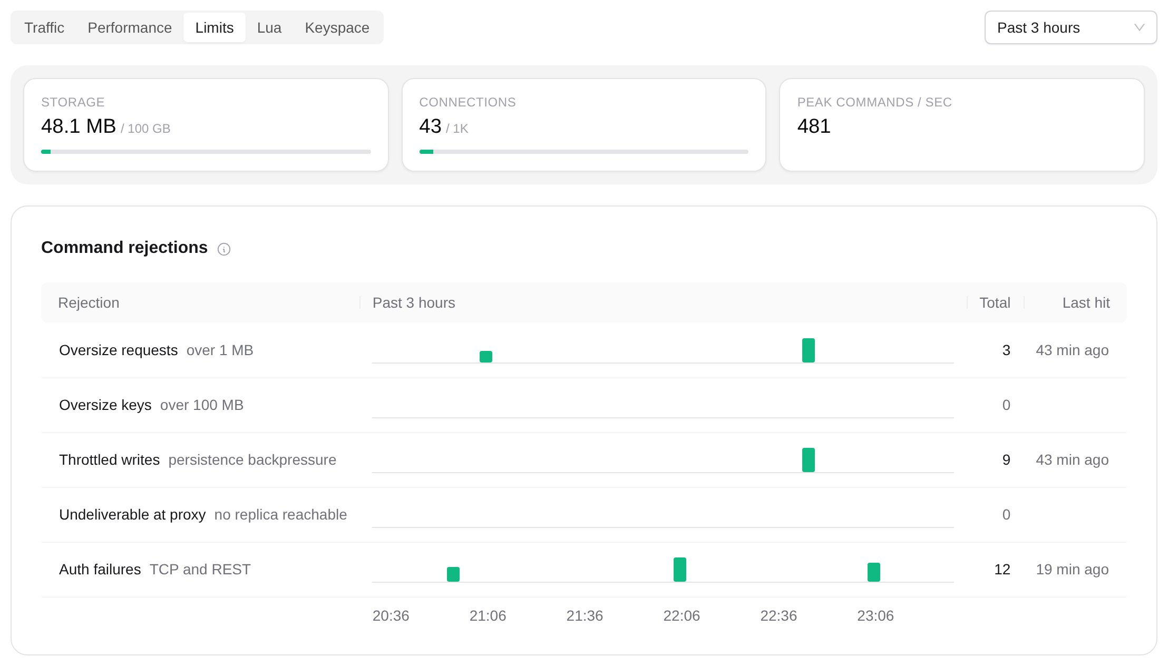
Task: Click the / 1K connections limit
Action: point(457,129)
